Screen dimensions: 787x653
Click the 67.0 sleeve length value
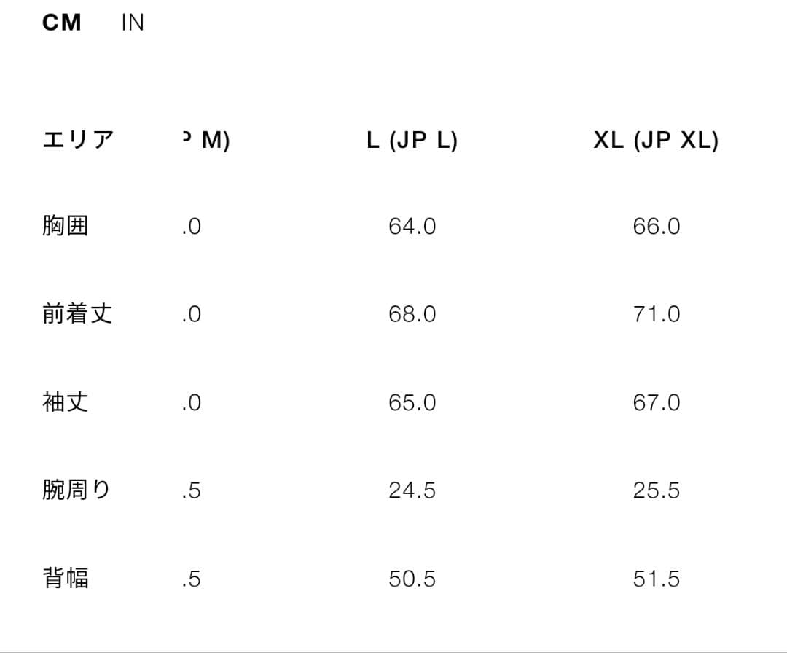click(657, 402)
